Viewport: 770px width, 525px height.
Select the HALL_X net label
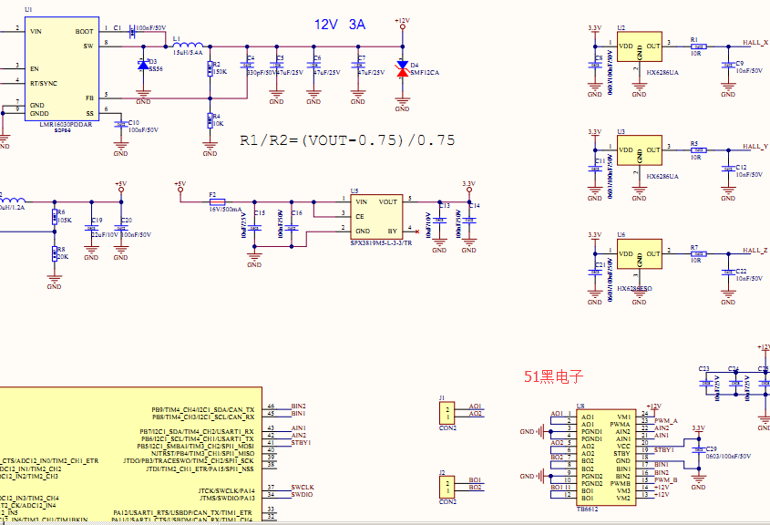pos(755,43)
